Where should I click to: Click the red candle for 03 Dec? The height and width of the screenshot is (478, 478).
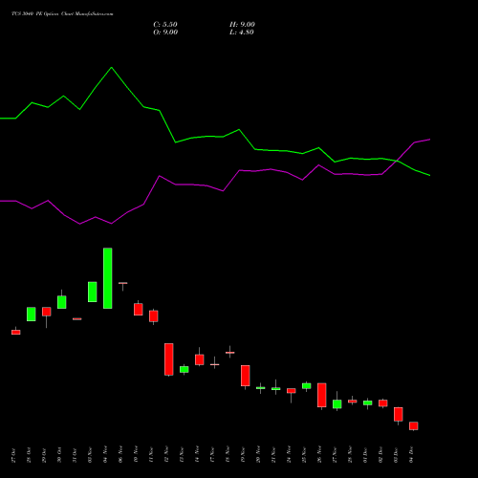pos(399,414)
